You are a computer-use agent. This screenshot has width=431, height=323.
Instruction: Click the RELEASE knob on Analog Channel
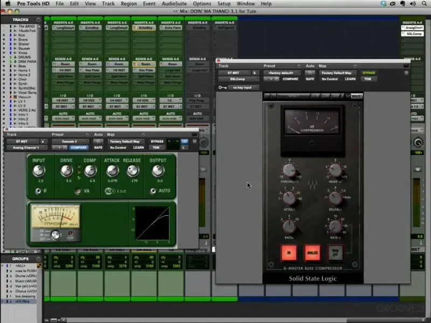pos(133,171)
